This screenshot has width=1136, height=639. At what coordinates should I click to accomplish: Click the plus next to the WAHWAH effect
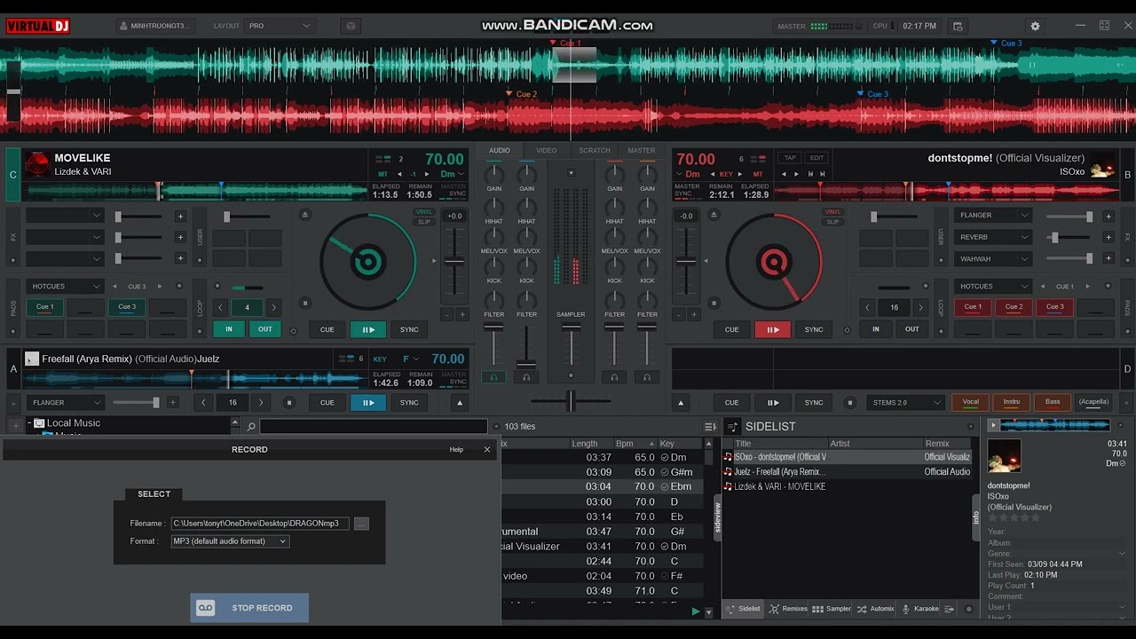tap(1108, 259)
